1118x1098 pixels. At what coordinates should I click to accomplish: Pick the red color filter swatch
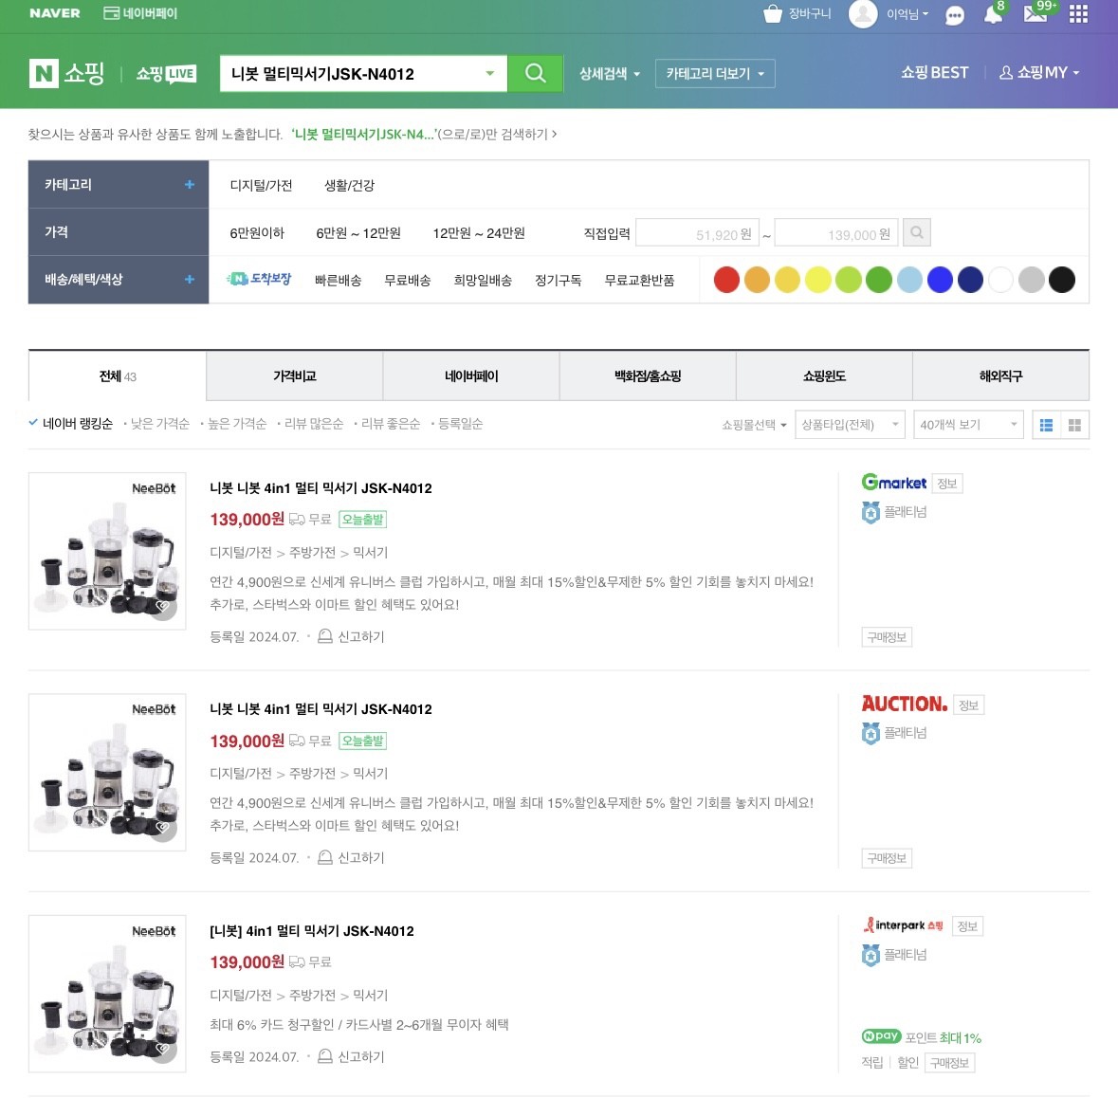[x=726, y=280]
